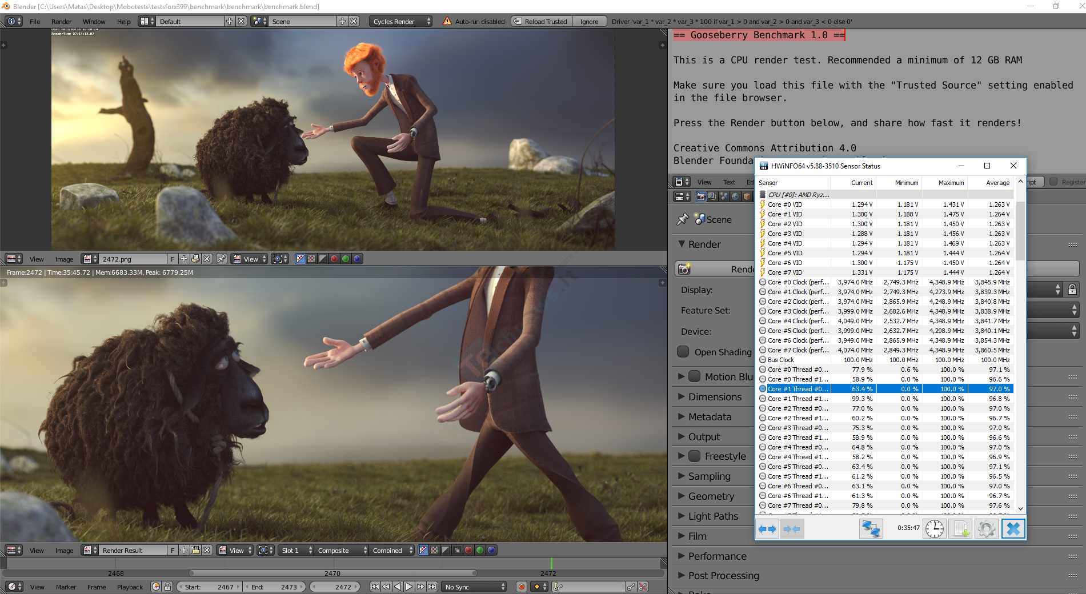The width and height of the screenshot is (1086, 594).
Task: Open the Slot 1 dropdown
Action: click(x=296, y=550)
